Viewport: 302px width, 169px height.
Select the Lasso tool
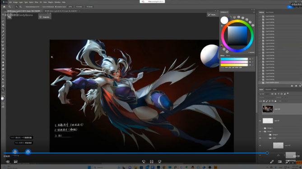[x=3, y=21]
